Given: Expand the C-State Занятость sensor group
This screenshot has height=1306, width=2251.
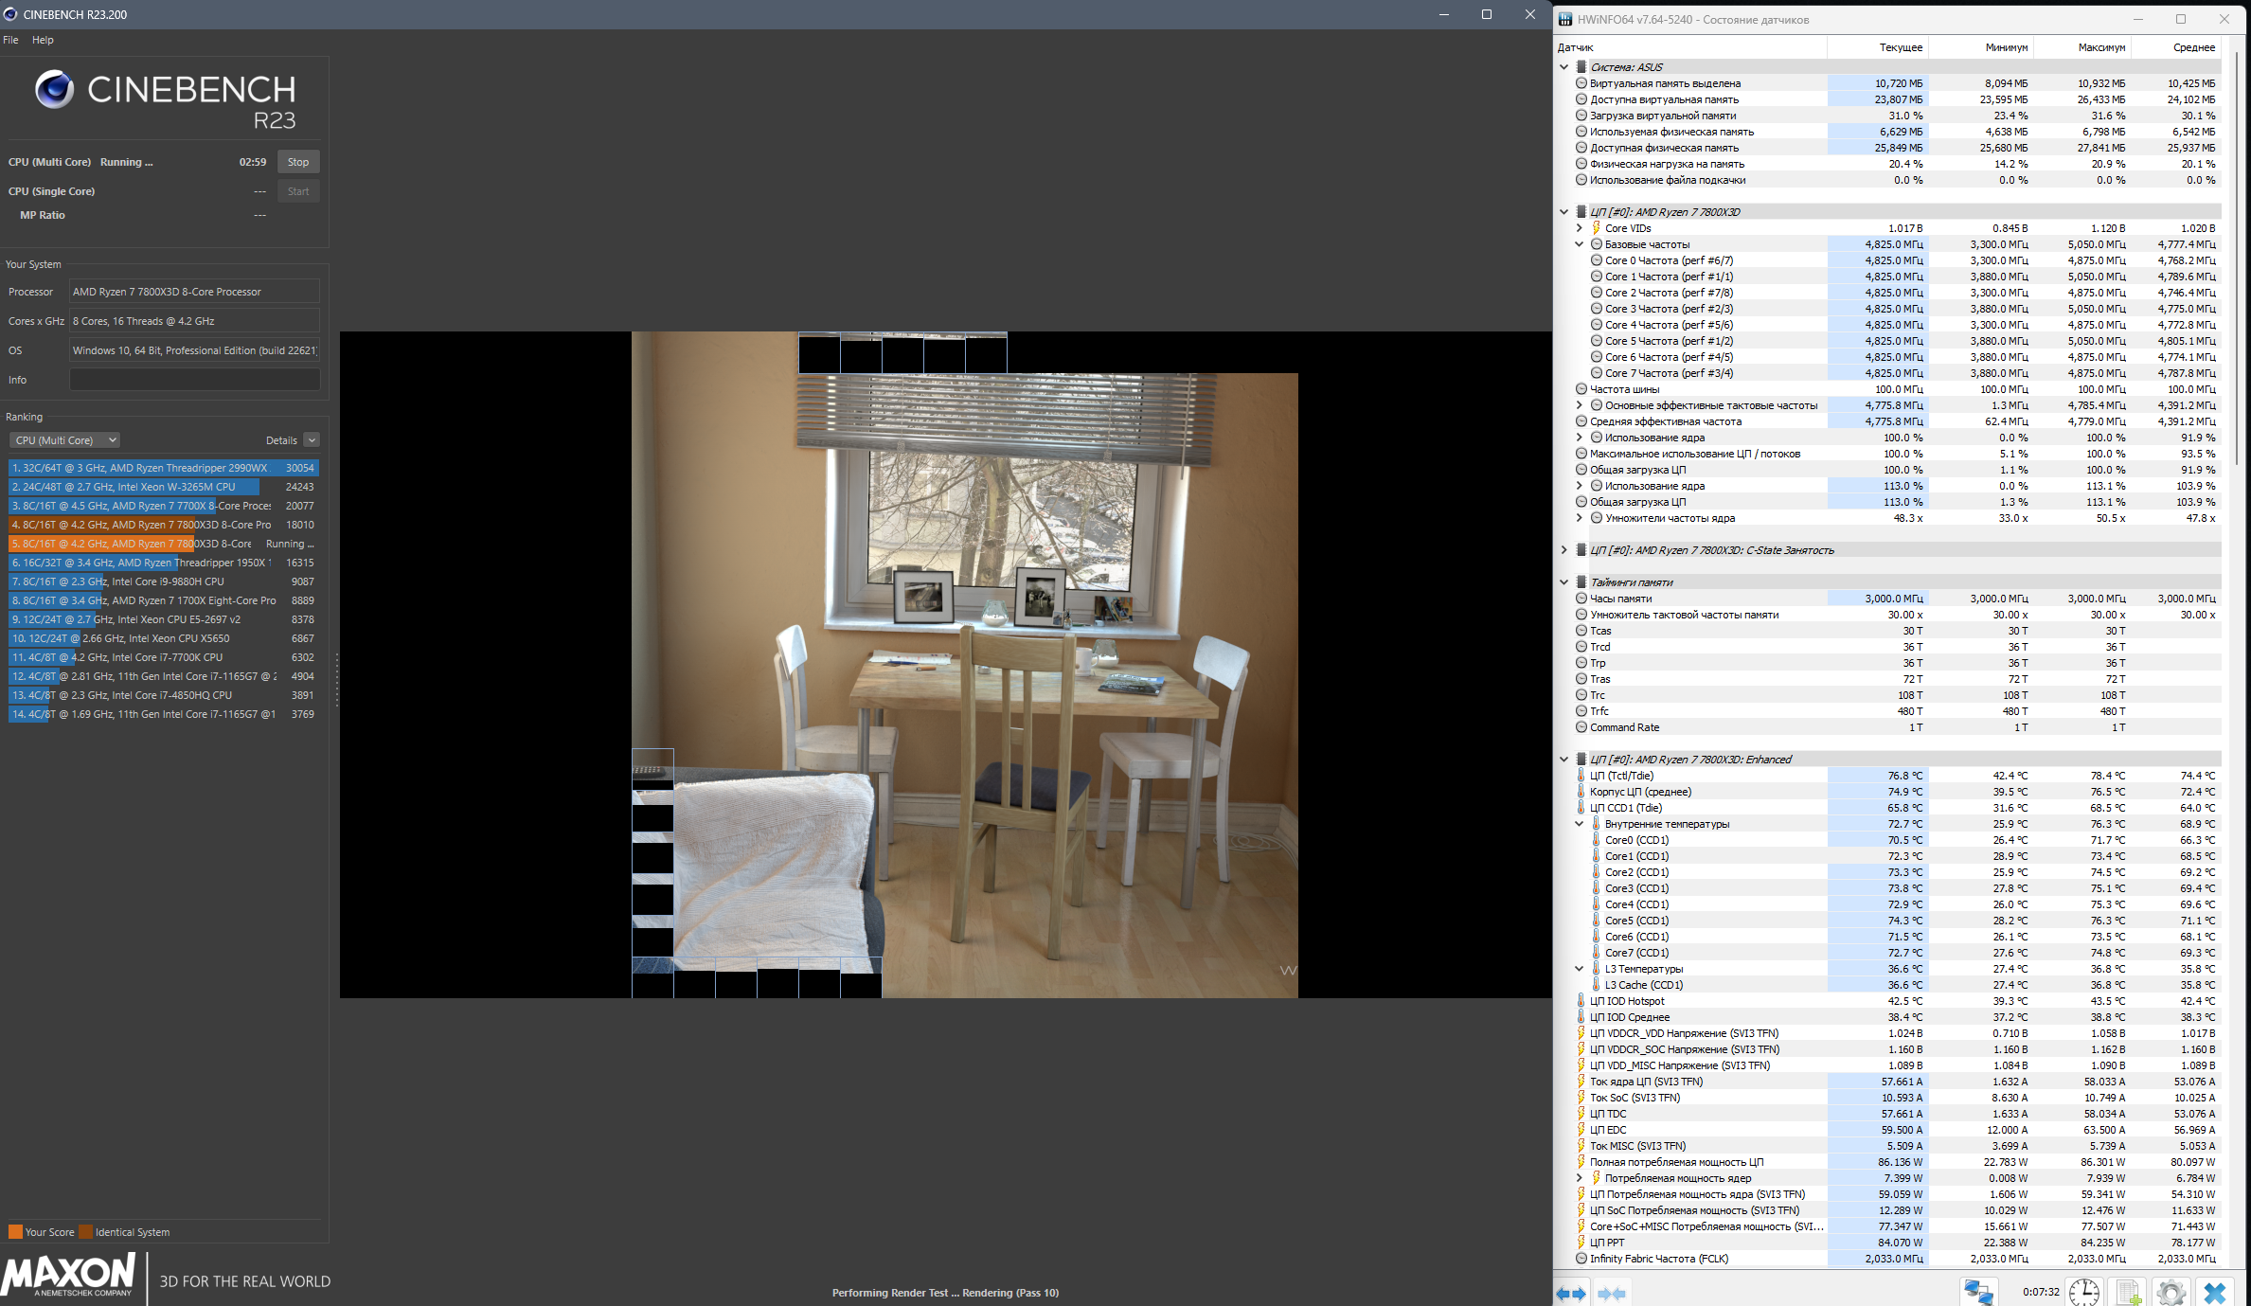Looking at the screenshot, I should [1563, 550].
